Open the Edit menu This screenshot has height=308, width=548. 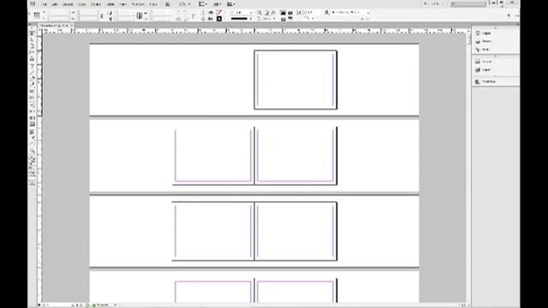click(55, 4)
